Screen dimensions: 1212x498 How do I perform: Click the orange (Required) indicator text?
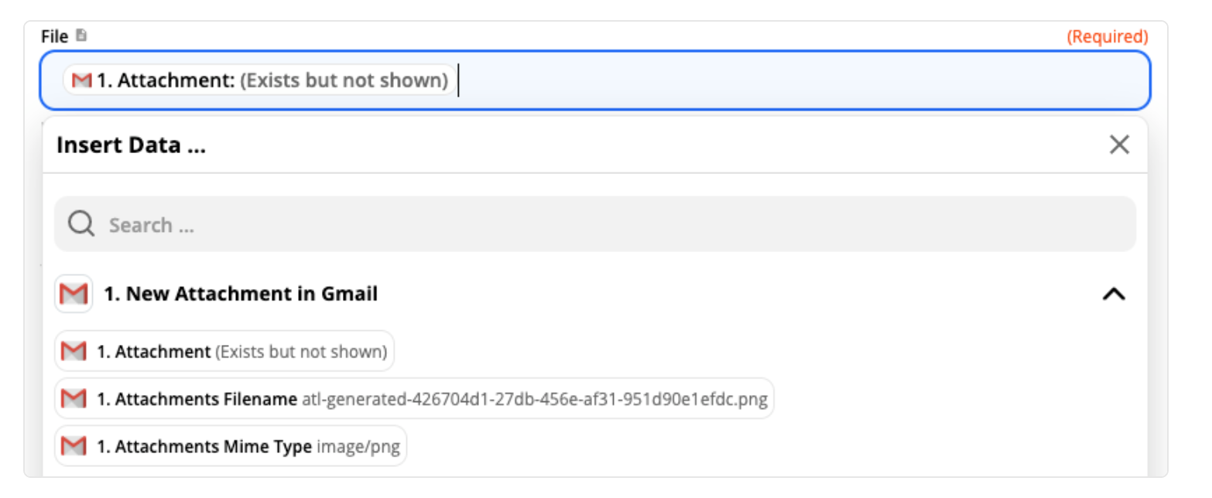(x=1108, y=36)
